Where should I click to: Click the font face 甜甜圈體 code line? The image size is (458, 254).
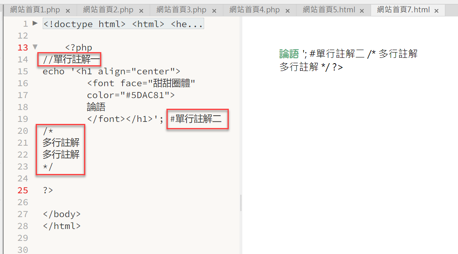[x=141, y=83]
